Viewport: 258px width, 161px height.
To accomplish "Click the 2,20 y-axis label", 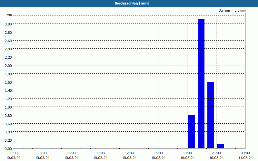I will point(8,57).
